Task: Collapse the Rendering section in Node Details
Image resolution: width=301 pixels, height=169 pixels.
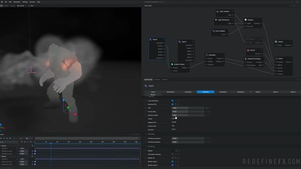Action: tap(146, 146)
